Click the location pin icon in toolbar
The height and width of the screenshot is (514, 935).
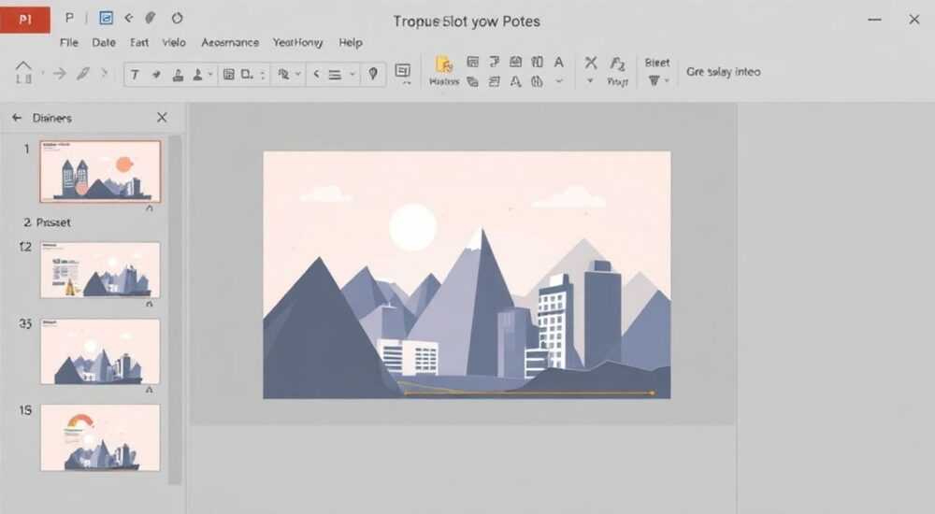click(373, 74)
